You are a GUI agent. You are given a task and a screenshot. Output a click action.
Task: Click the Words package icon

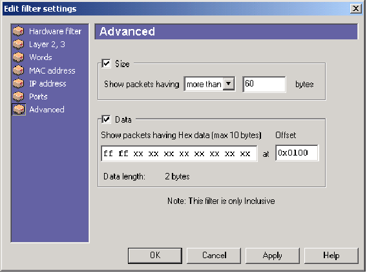pos(19,57)
